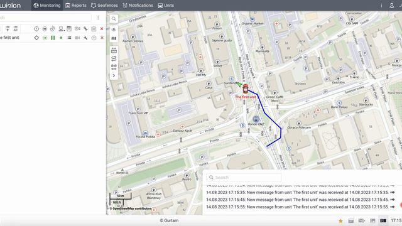The width and height of the screenshot is (402, 226).
Task: Click the green online dot of The first unit
Action: (x=61, y=38)
